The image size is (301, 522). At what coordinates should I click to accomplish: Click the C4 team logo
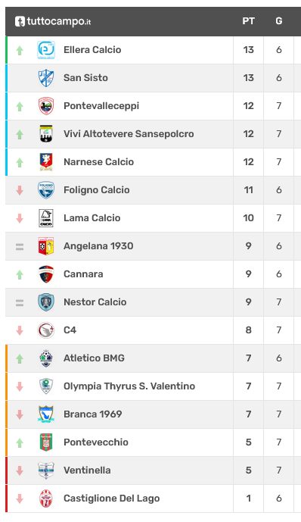point(46,330)
